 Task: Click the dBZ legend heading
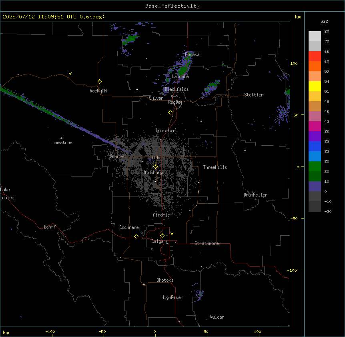[324, 22]
